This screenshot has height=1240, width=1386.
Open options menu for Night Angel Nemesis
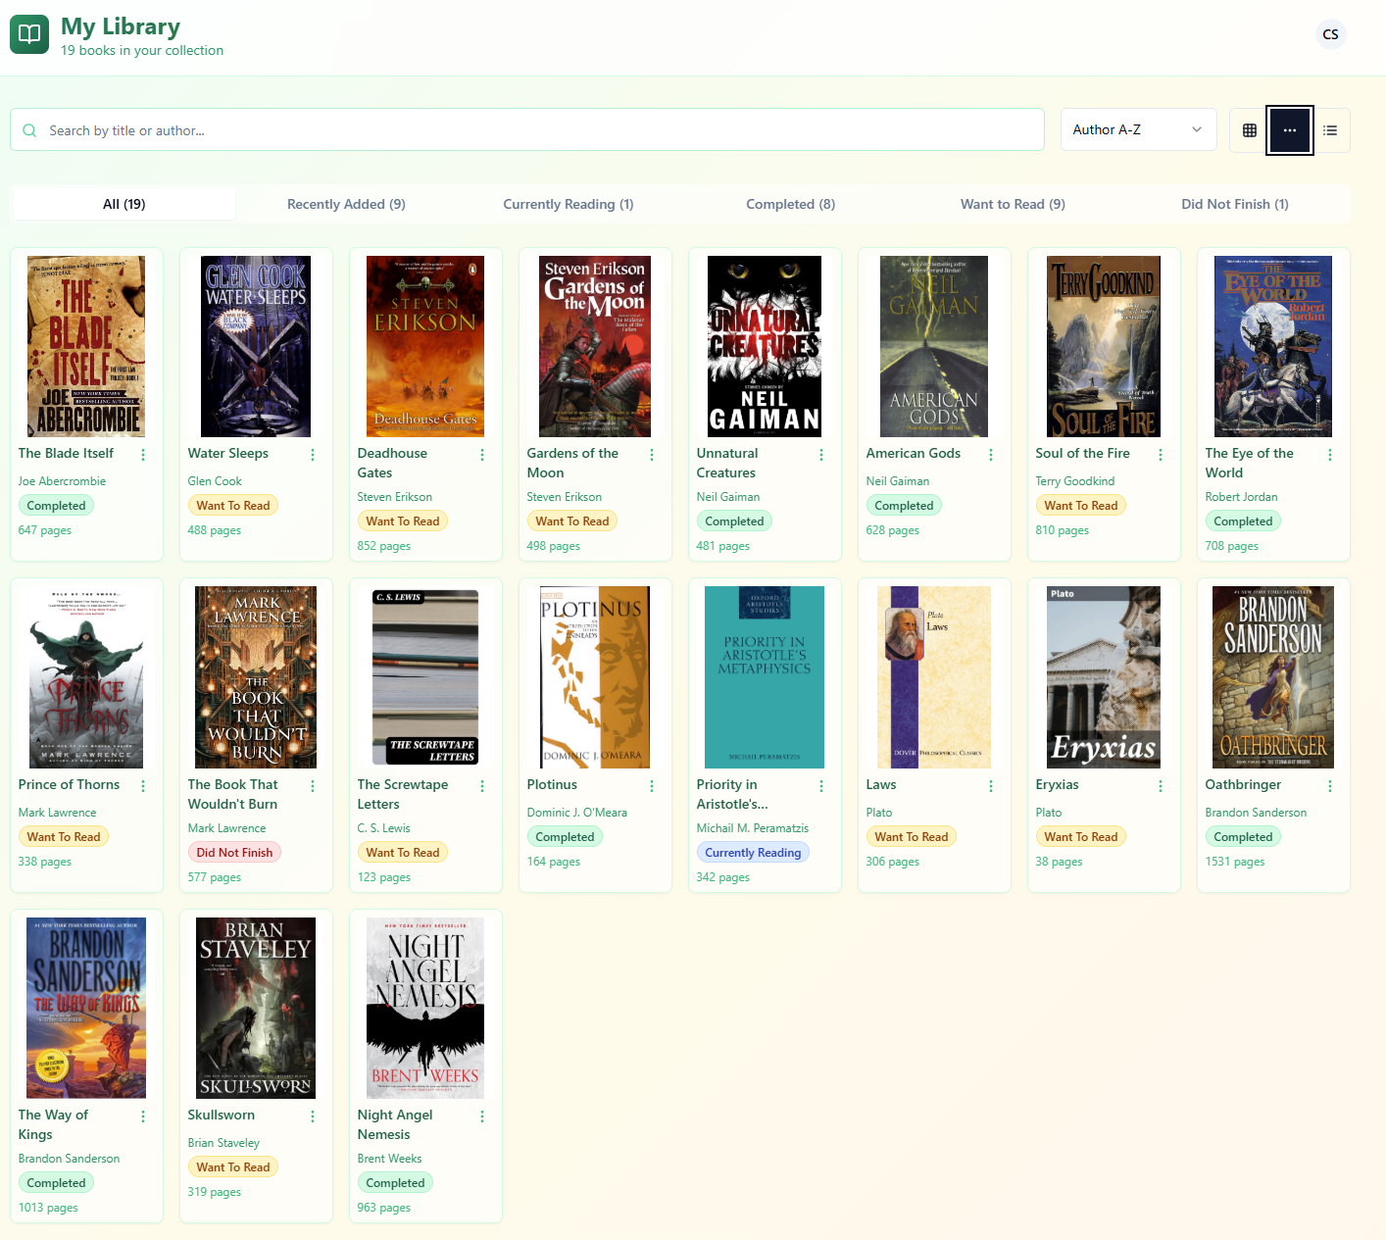coord(482,1116)
